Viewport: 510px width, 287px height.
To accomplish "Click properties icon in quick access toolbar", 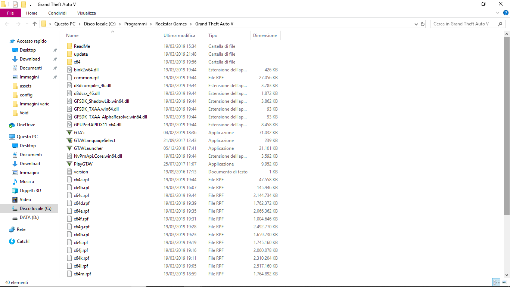I will [15, 4].
